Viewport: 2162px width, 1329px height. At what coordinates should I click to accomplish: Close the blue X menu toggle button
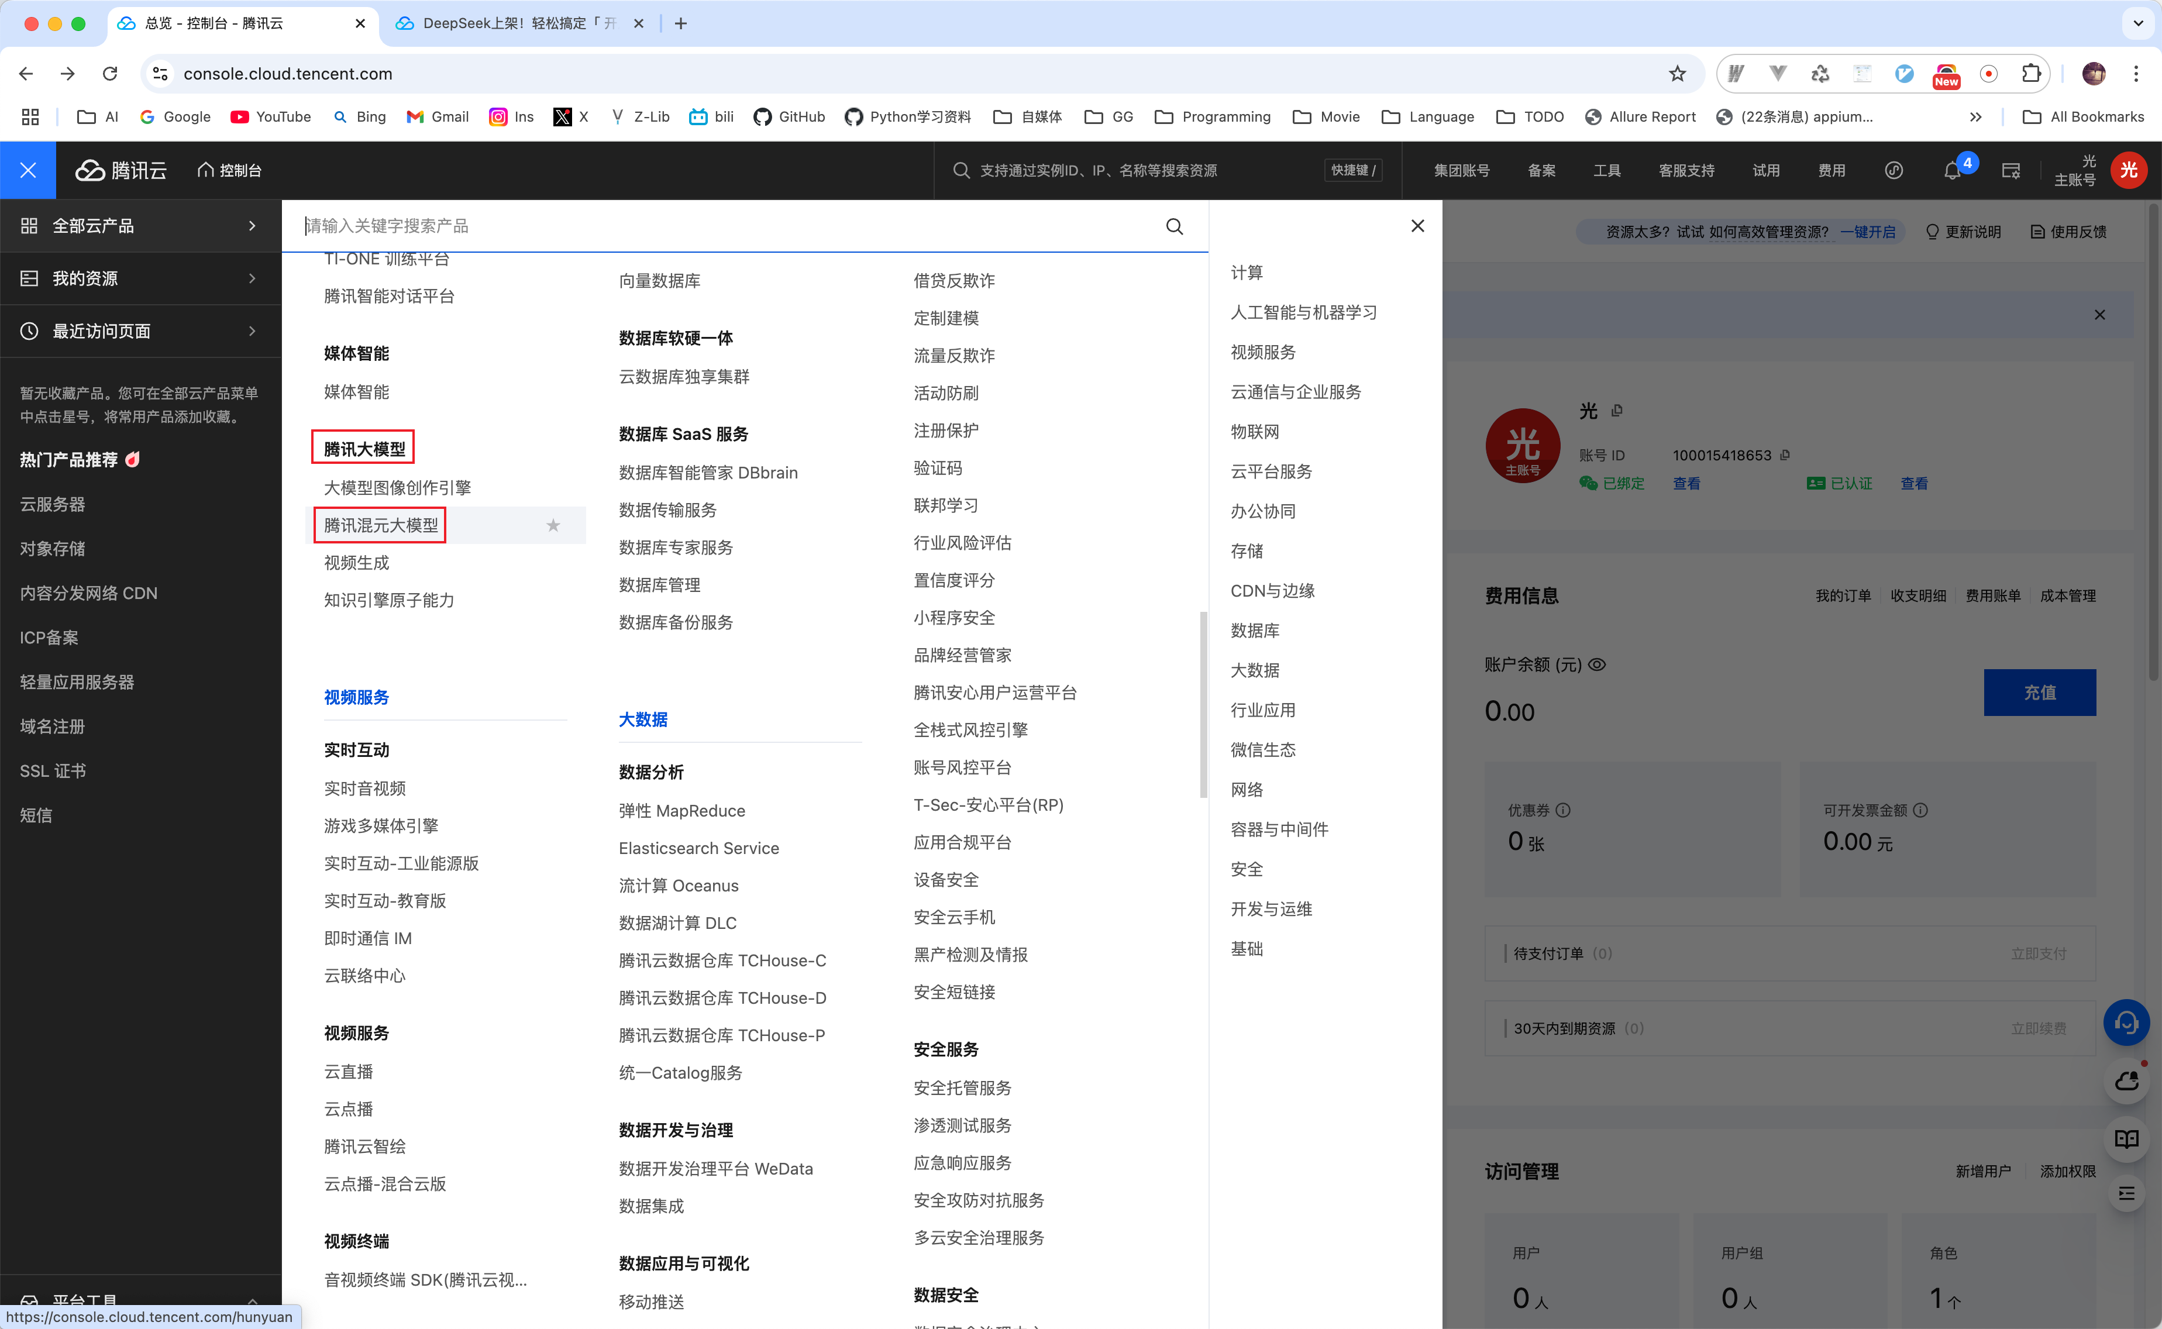28,170
